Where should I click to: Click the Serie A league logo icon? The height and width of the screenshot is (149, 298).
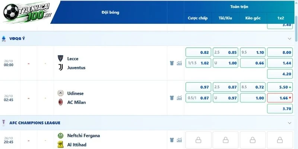click(x=4, y=39)
